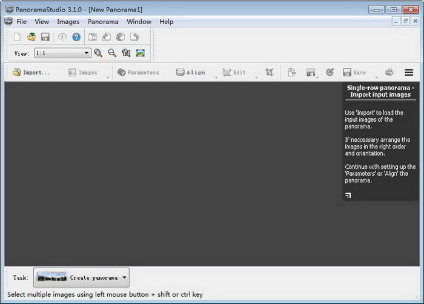Click the Import... button
424x304 pixels.
31,72
